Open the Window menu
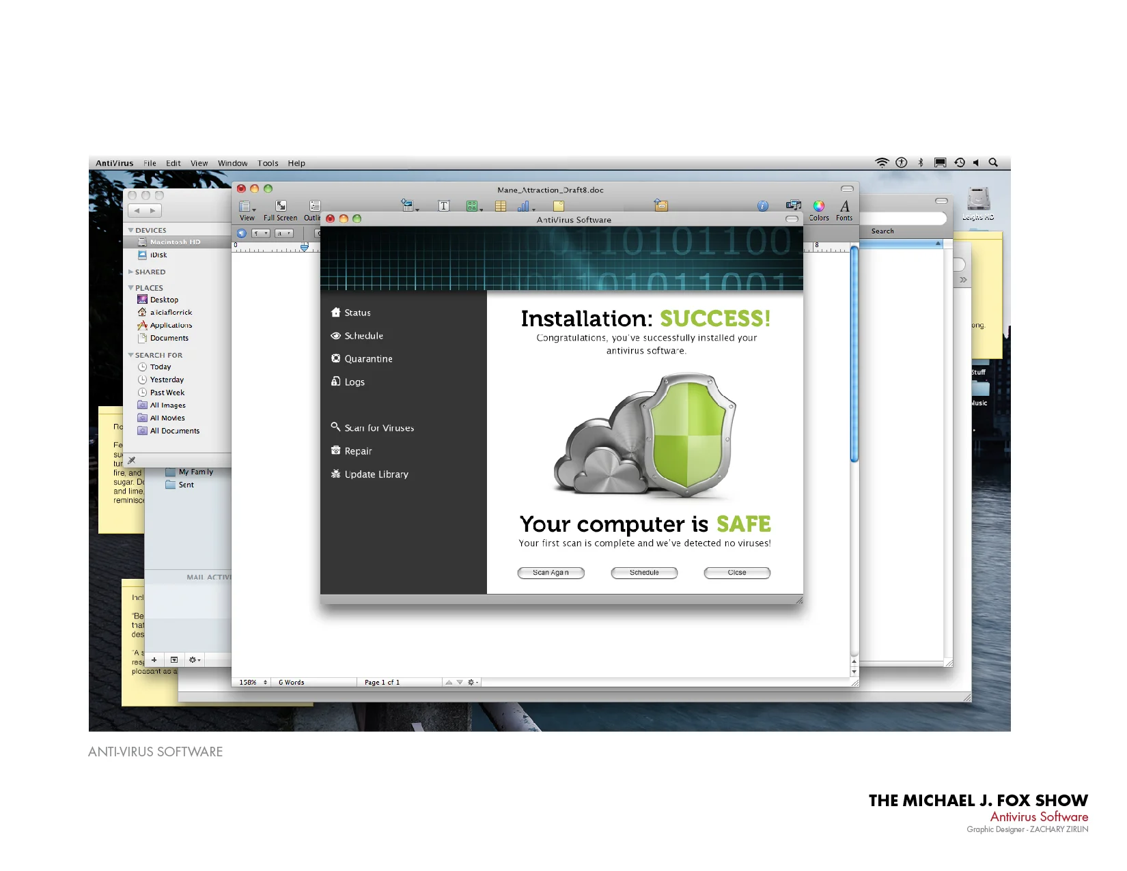The image size is (1127, 871). (x=233, y=163)
